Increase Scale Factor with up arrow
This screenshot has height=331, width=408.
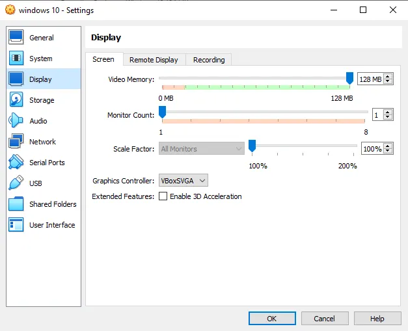coord(388,146)
